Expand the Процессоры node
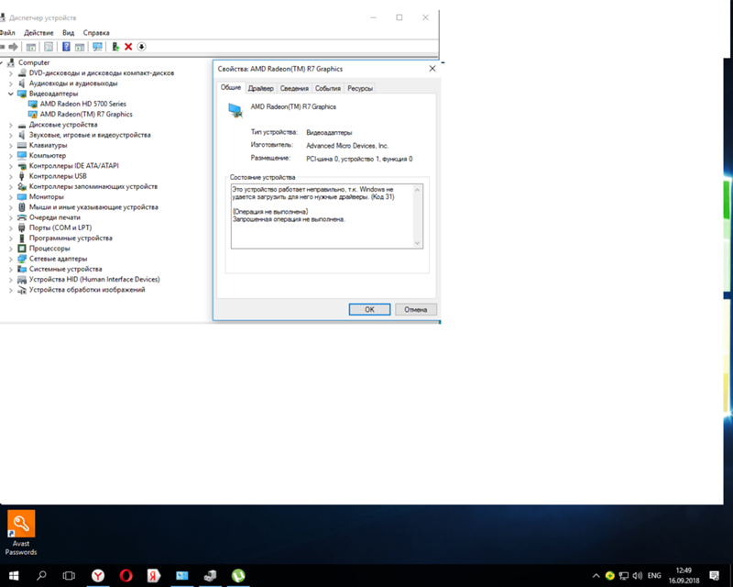Screen dimensions: 733x587 pyautogui.click(x=11, y=249)
